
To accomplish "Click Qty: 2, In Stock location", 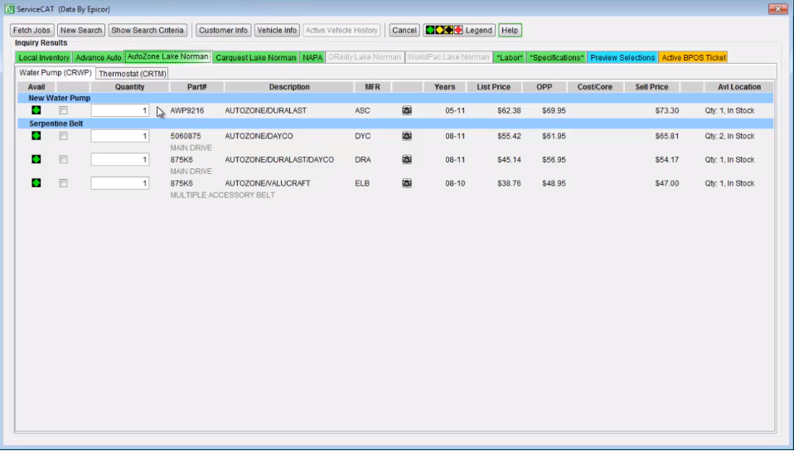I will pos(729,136).
